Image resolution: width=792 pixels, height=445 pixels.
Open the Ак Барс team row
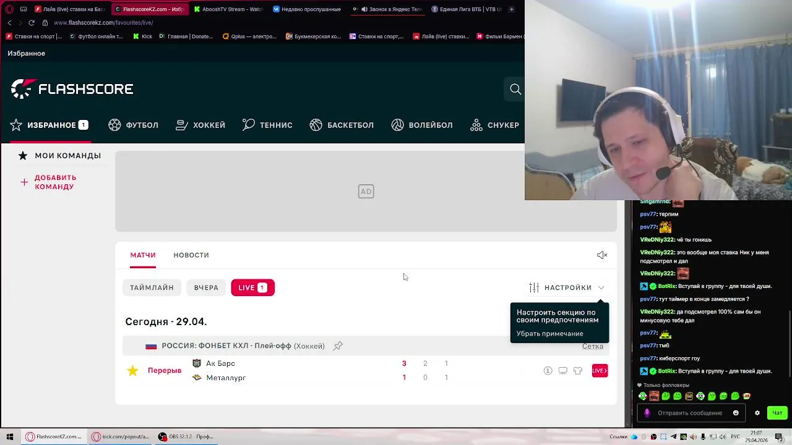pyautogui.click(x=213, y=363)
